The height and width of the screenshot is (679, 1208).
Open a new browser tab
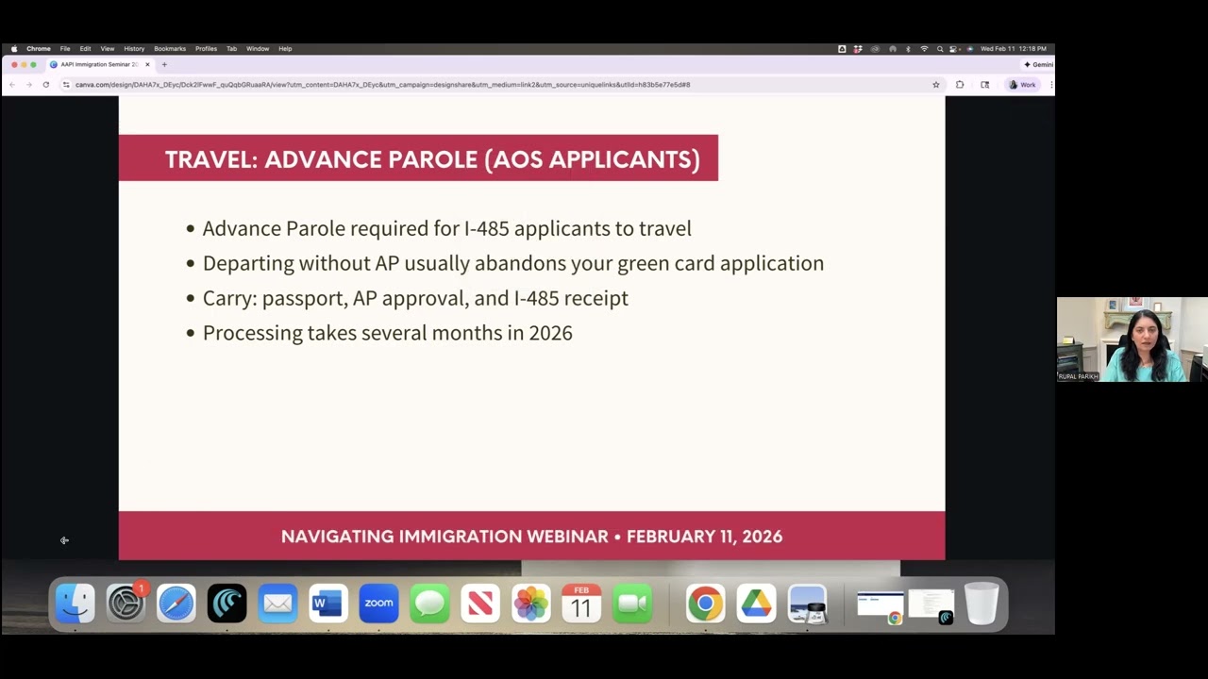pyautogui.click(x=164, y=65)
